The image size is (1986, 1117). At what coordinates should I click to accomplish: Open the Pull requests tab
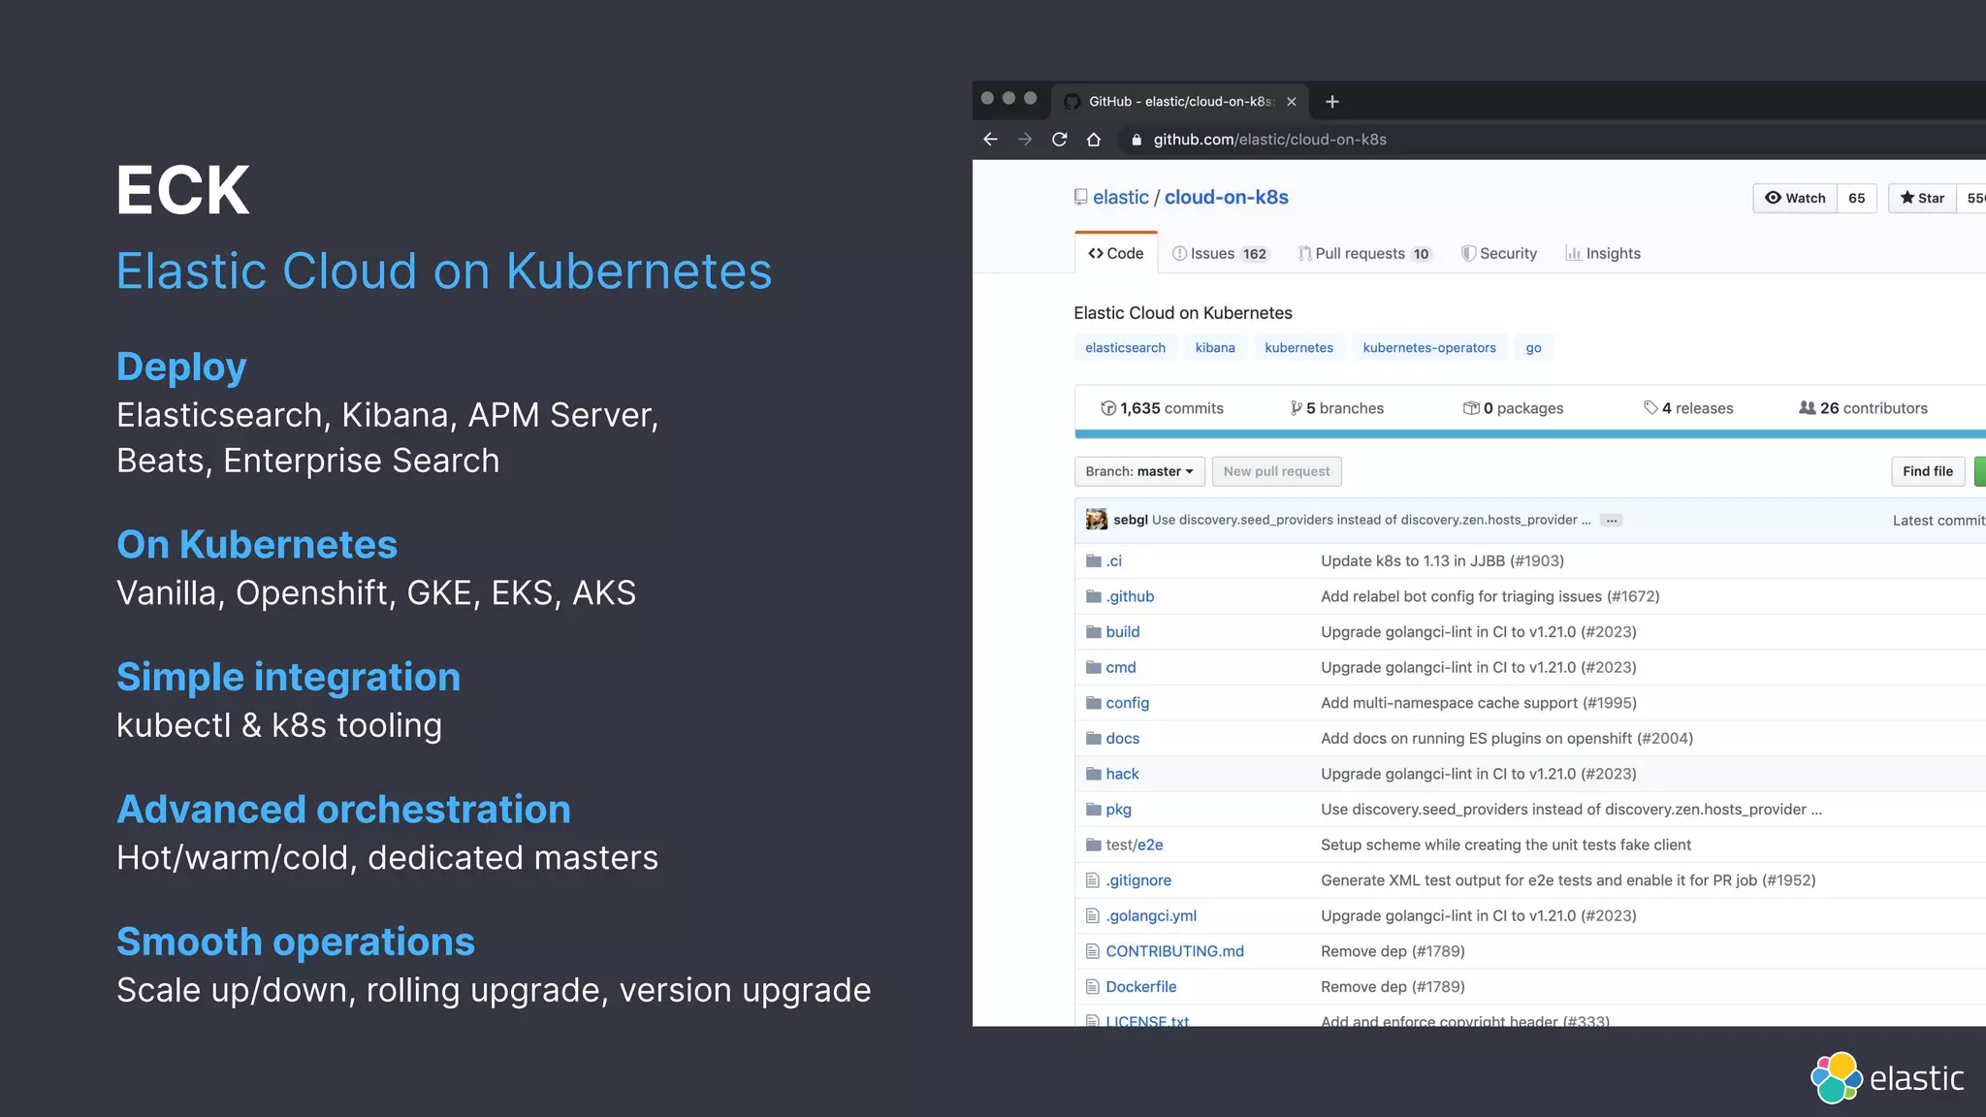click(x=1365, y=253)
